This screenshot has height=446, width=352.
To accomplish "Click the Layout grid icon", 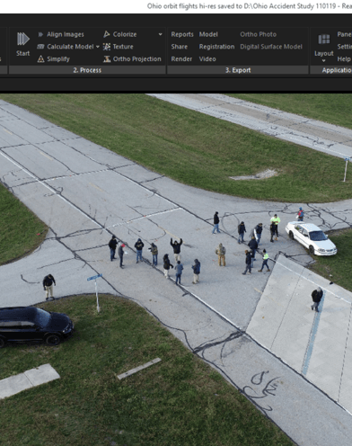I will click(324, 40).
